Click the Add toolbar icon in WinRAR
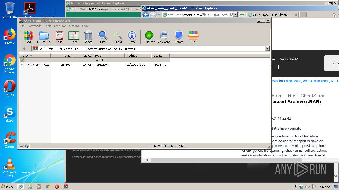 click(x=28, y=37)
